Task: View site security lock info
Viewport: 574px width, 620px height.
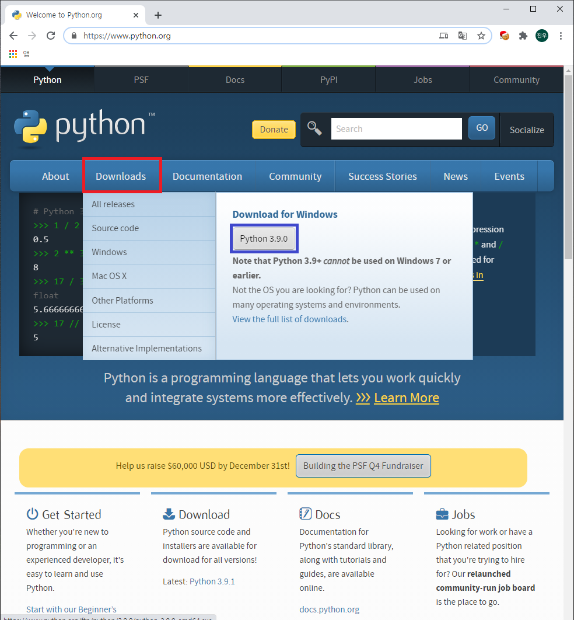Action: [74, 36]
